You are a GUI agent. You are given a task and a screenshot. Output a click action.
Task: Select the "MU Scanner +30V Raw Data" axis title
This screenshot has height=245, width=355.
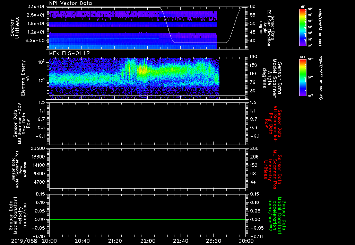click(x=21, y=124)
